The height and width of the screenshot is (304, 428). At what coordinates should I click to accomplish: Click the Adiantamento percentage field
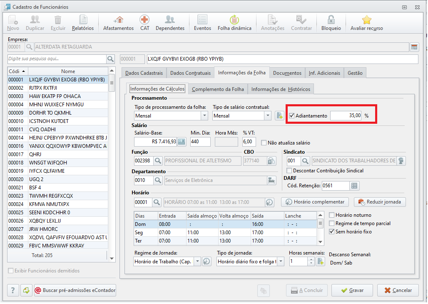tap(346, 116)
